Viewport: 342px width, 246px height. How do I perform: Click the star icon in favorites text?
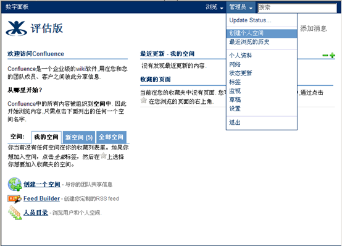pos(143,100)
